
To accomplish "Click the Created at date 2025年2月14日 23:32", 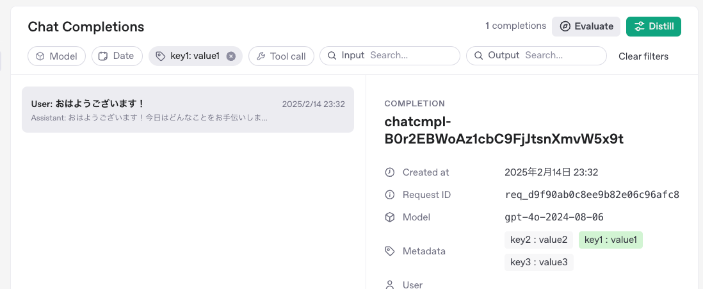I will click(551, 172).
